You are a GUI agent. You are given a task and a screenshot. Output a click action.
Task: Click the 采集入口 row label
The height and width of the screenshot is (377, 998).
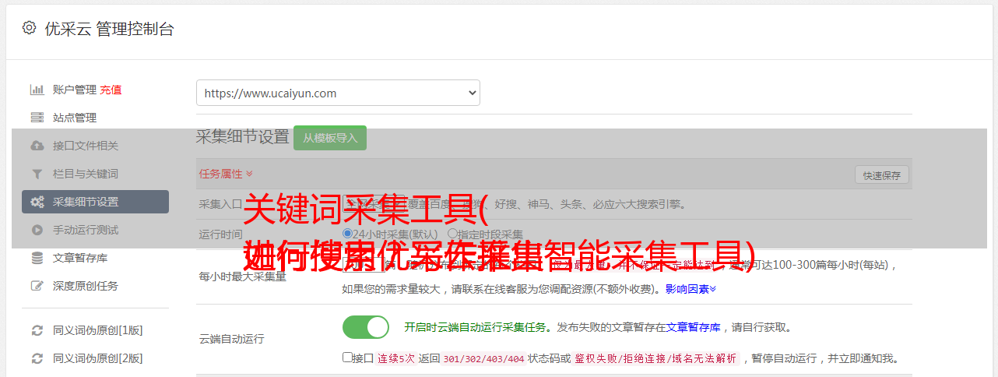click(x=221, y=204)
